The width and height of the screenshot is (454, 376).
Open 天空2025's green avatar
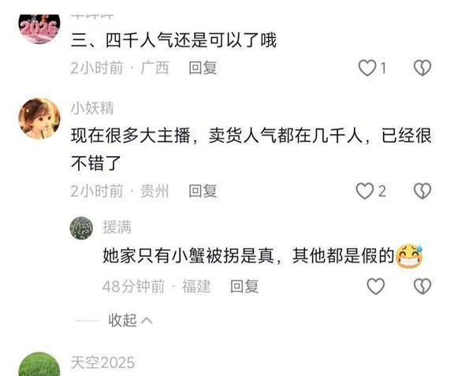click(x=39, y=364)
